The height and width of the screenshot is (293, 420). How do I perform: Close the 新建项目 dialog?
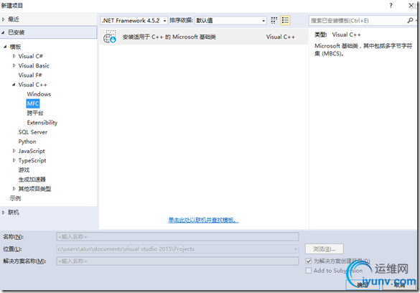[411, 5]
